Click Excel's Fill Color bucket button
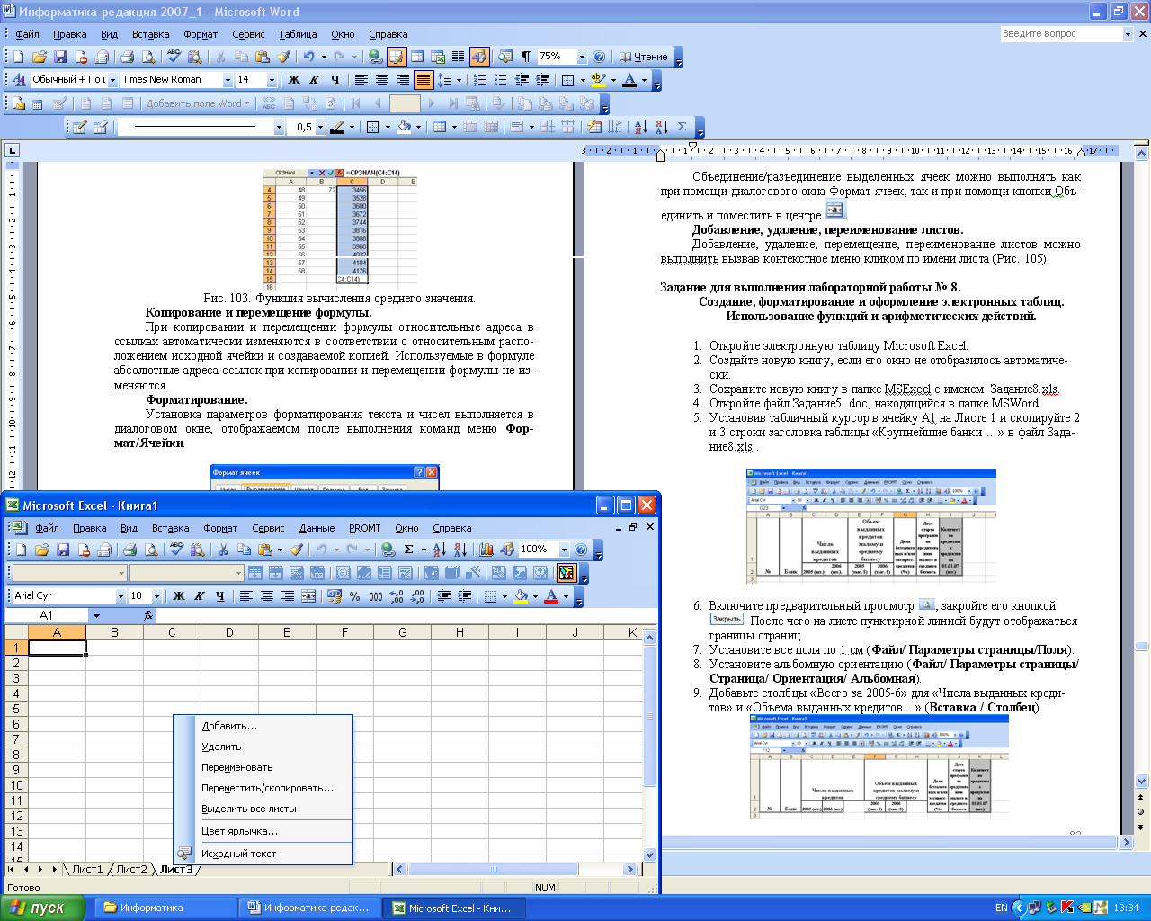This screenshot has height=921, width=1151. (522, 596)
